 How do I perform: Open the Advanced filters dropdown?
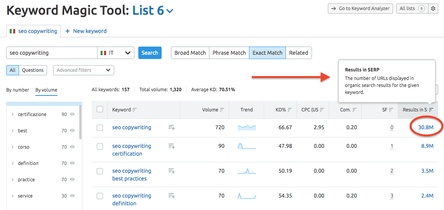coord(84,70)
